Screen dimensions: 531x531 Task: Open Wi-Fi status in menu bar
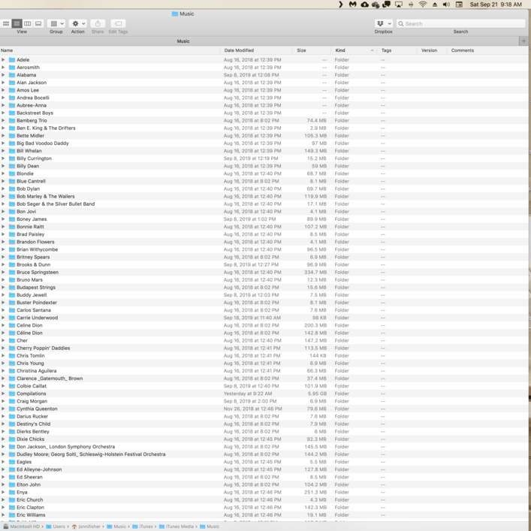tap(423, 5)
